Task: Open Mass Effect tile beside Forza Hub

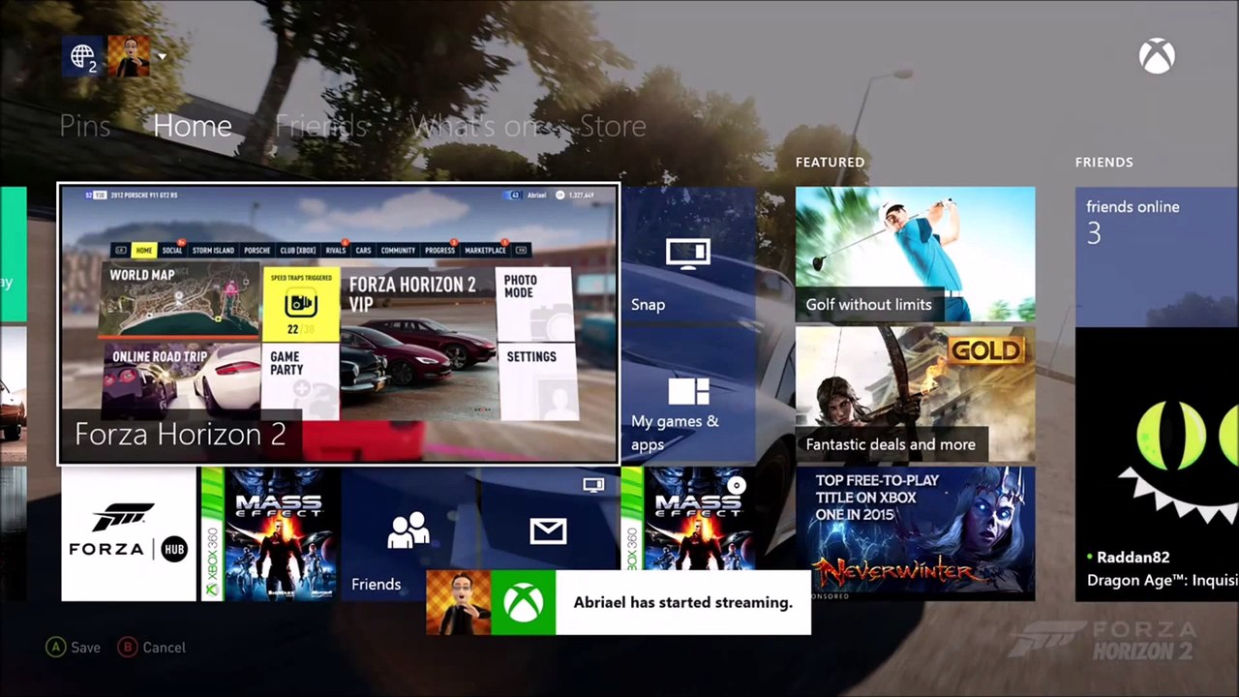Action: (269, 533)
